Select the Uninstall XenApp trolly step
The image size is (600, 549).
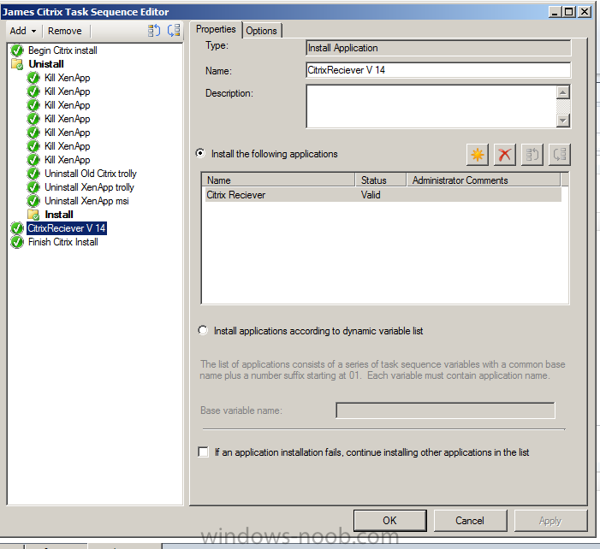pyautogui.click(x=90, y=187)
